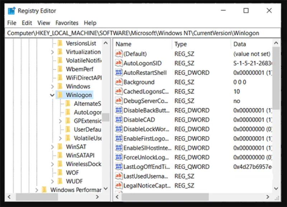Viewport: 287px width, 207px height.
Task: Expand the VolatileUse subkey
Action: point(60,138)
